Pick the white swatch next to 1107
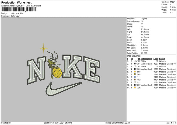The width and height of the screenshot is (177, 125). [x=135, y=66]
